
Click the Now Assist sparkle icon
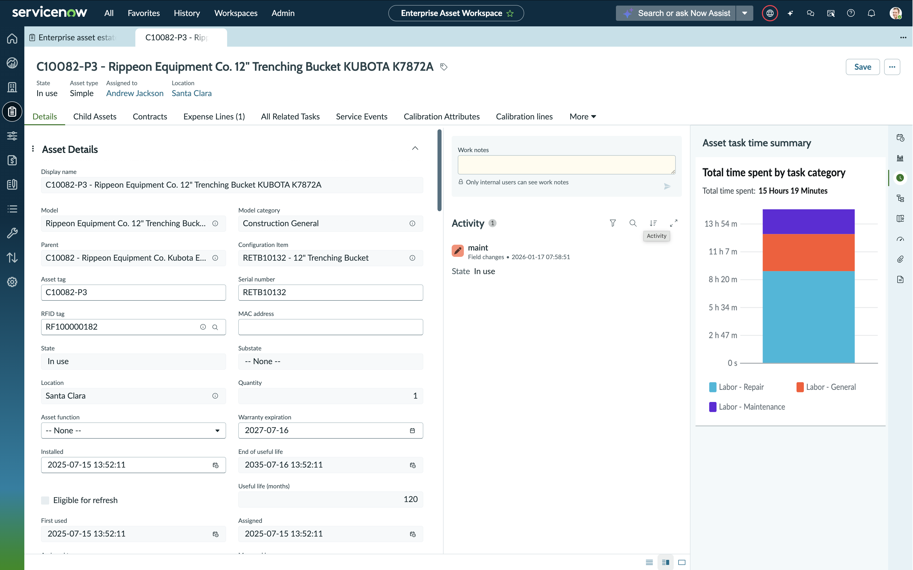[790, 13]
